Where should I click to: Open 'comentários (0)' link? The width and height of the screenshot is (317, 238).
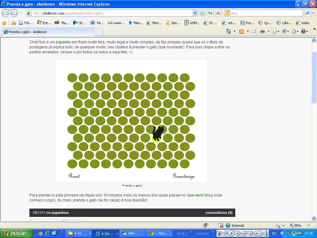coord(219,213)
